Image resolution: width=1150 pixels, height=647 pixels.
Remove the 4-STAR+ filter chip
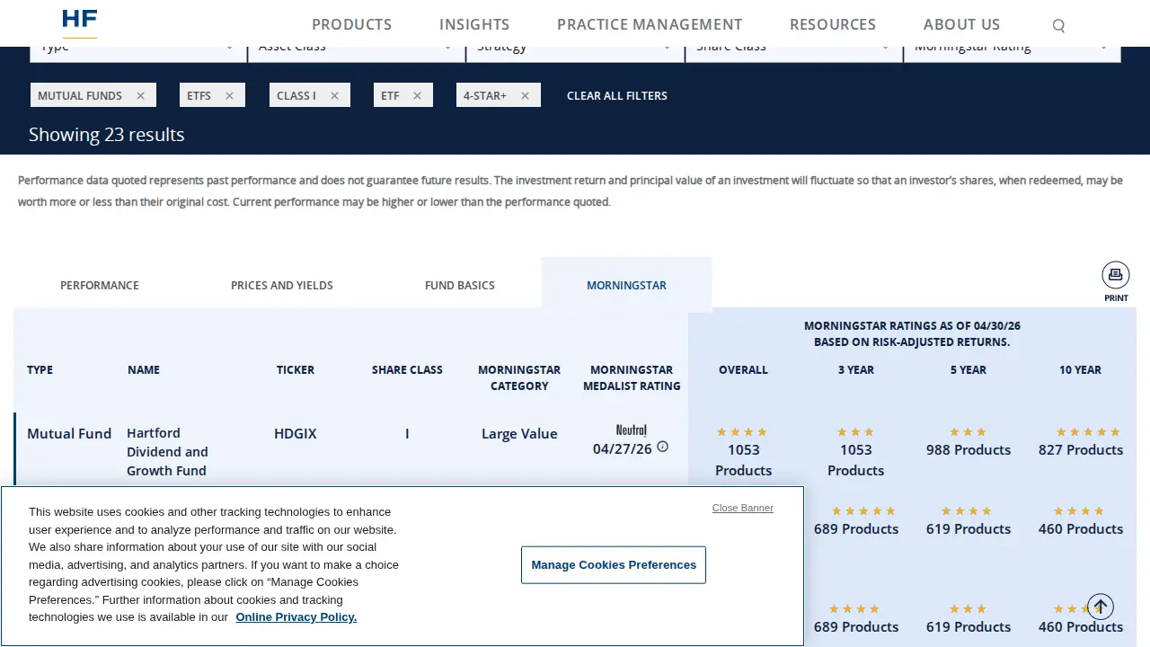(x=525, y=95)
